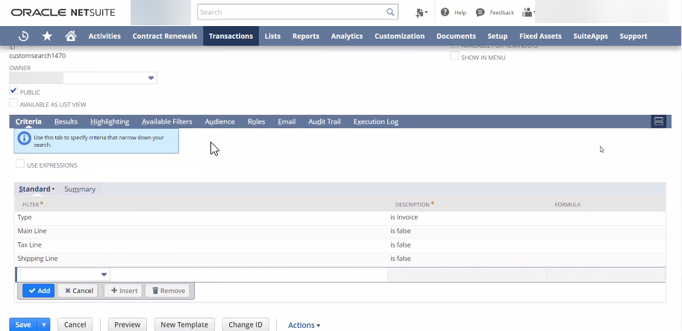Open the Shortcuts star icon
The height and width of the screenshot is (331, 682).
47,36
